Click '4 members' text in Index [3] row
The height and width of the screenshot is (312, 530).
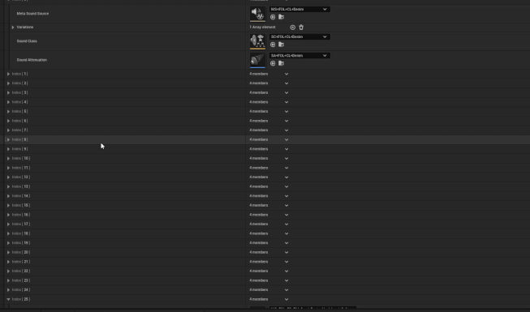coord(259,92)
